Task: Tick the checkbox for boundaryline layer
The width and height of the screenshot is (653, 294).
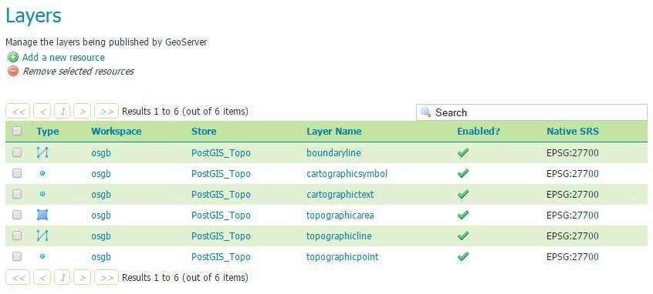Action: pyautogui.click(x=17, y=152)
